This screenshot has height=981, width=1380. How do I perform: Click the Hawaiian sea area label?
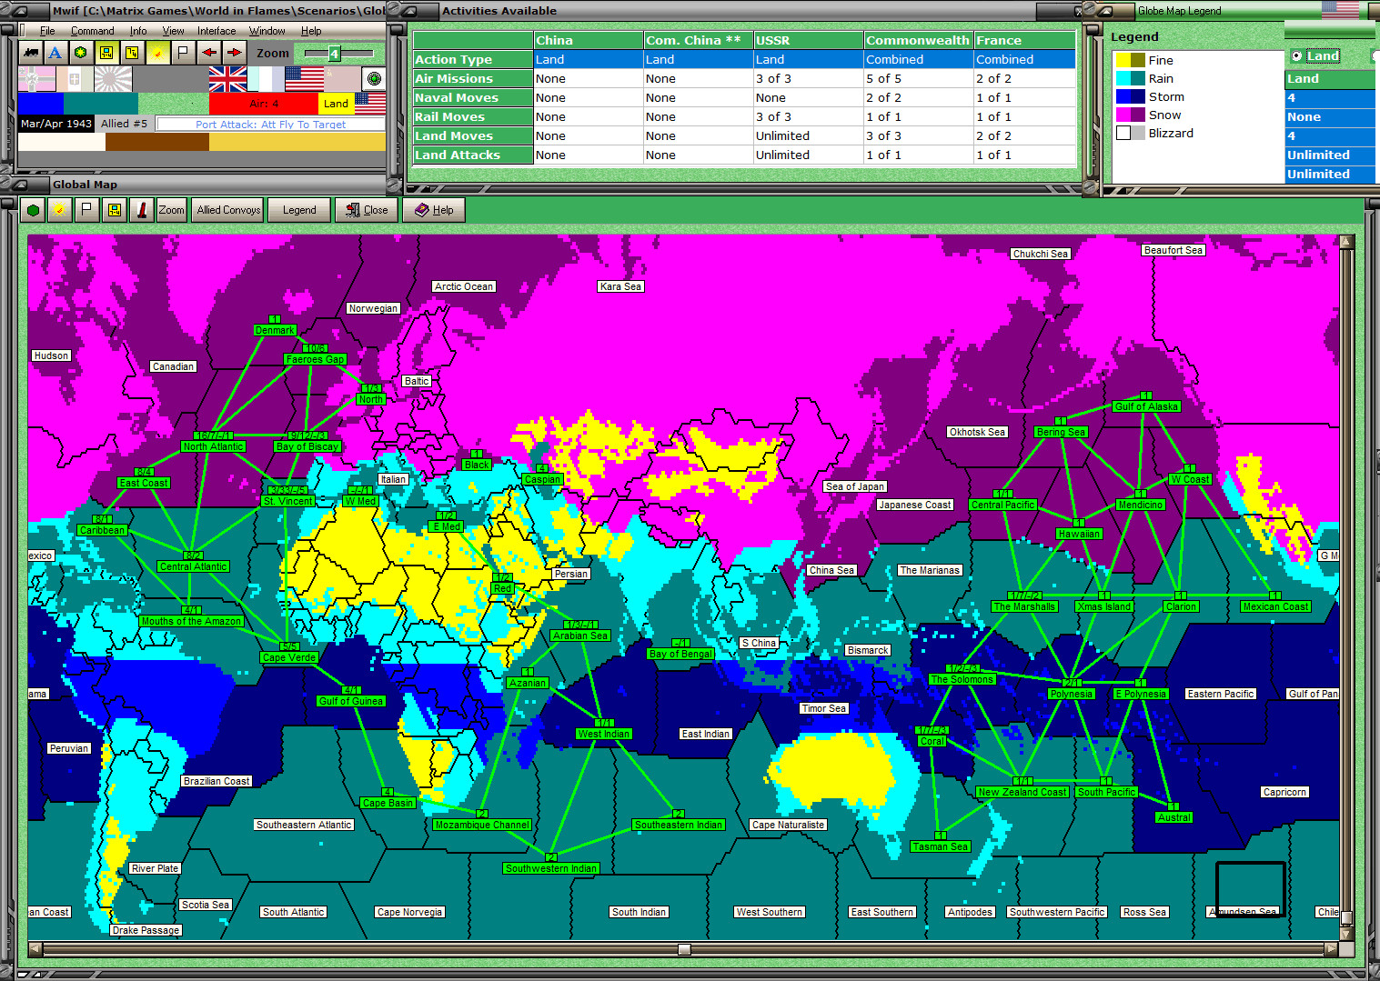tap(1079, 534)
